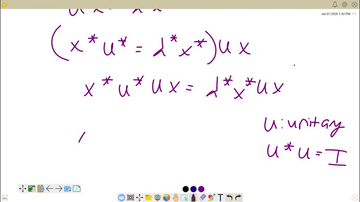This screenshot has height=202, width=360.
Task: Select the pen/stylus drawing tool
Action: tap(193, 197)
